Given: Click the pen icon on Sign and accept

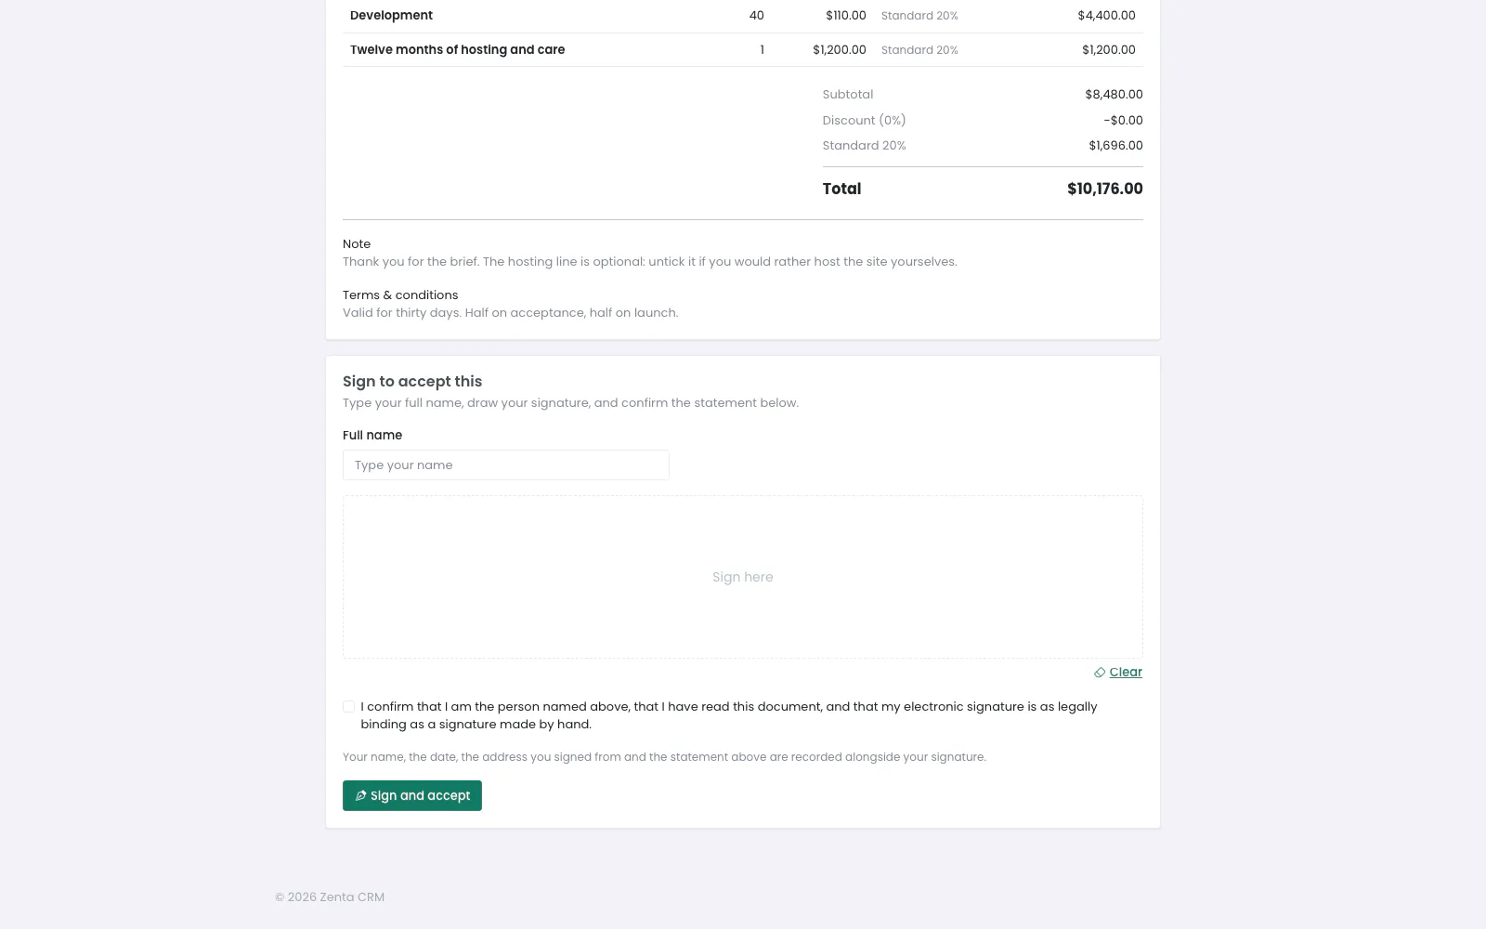Looking at the screenshot, I should [x=361, y=796].
